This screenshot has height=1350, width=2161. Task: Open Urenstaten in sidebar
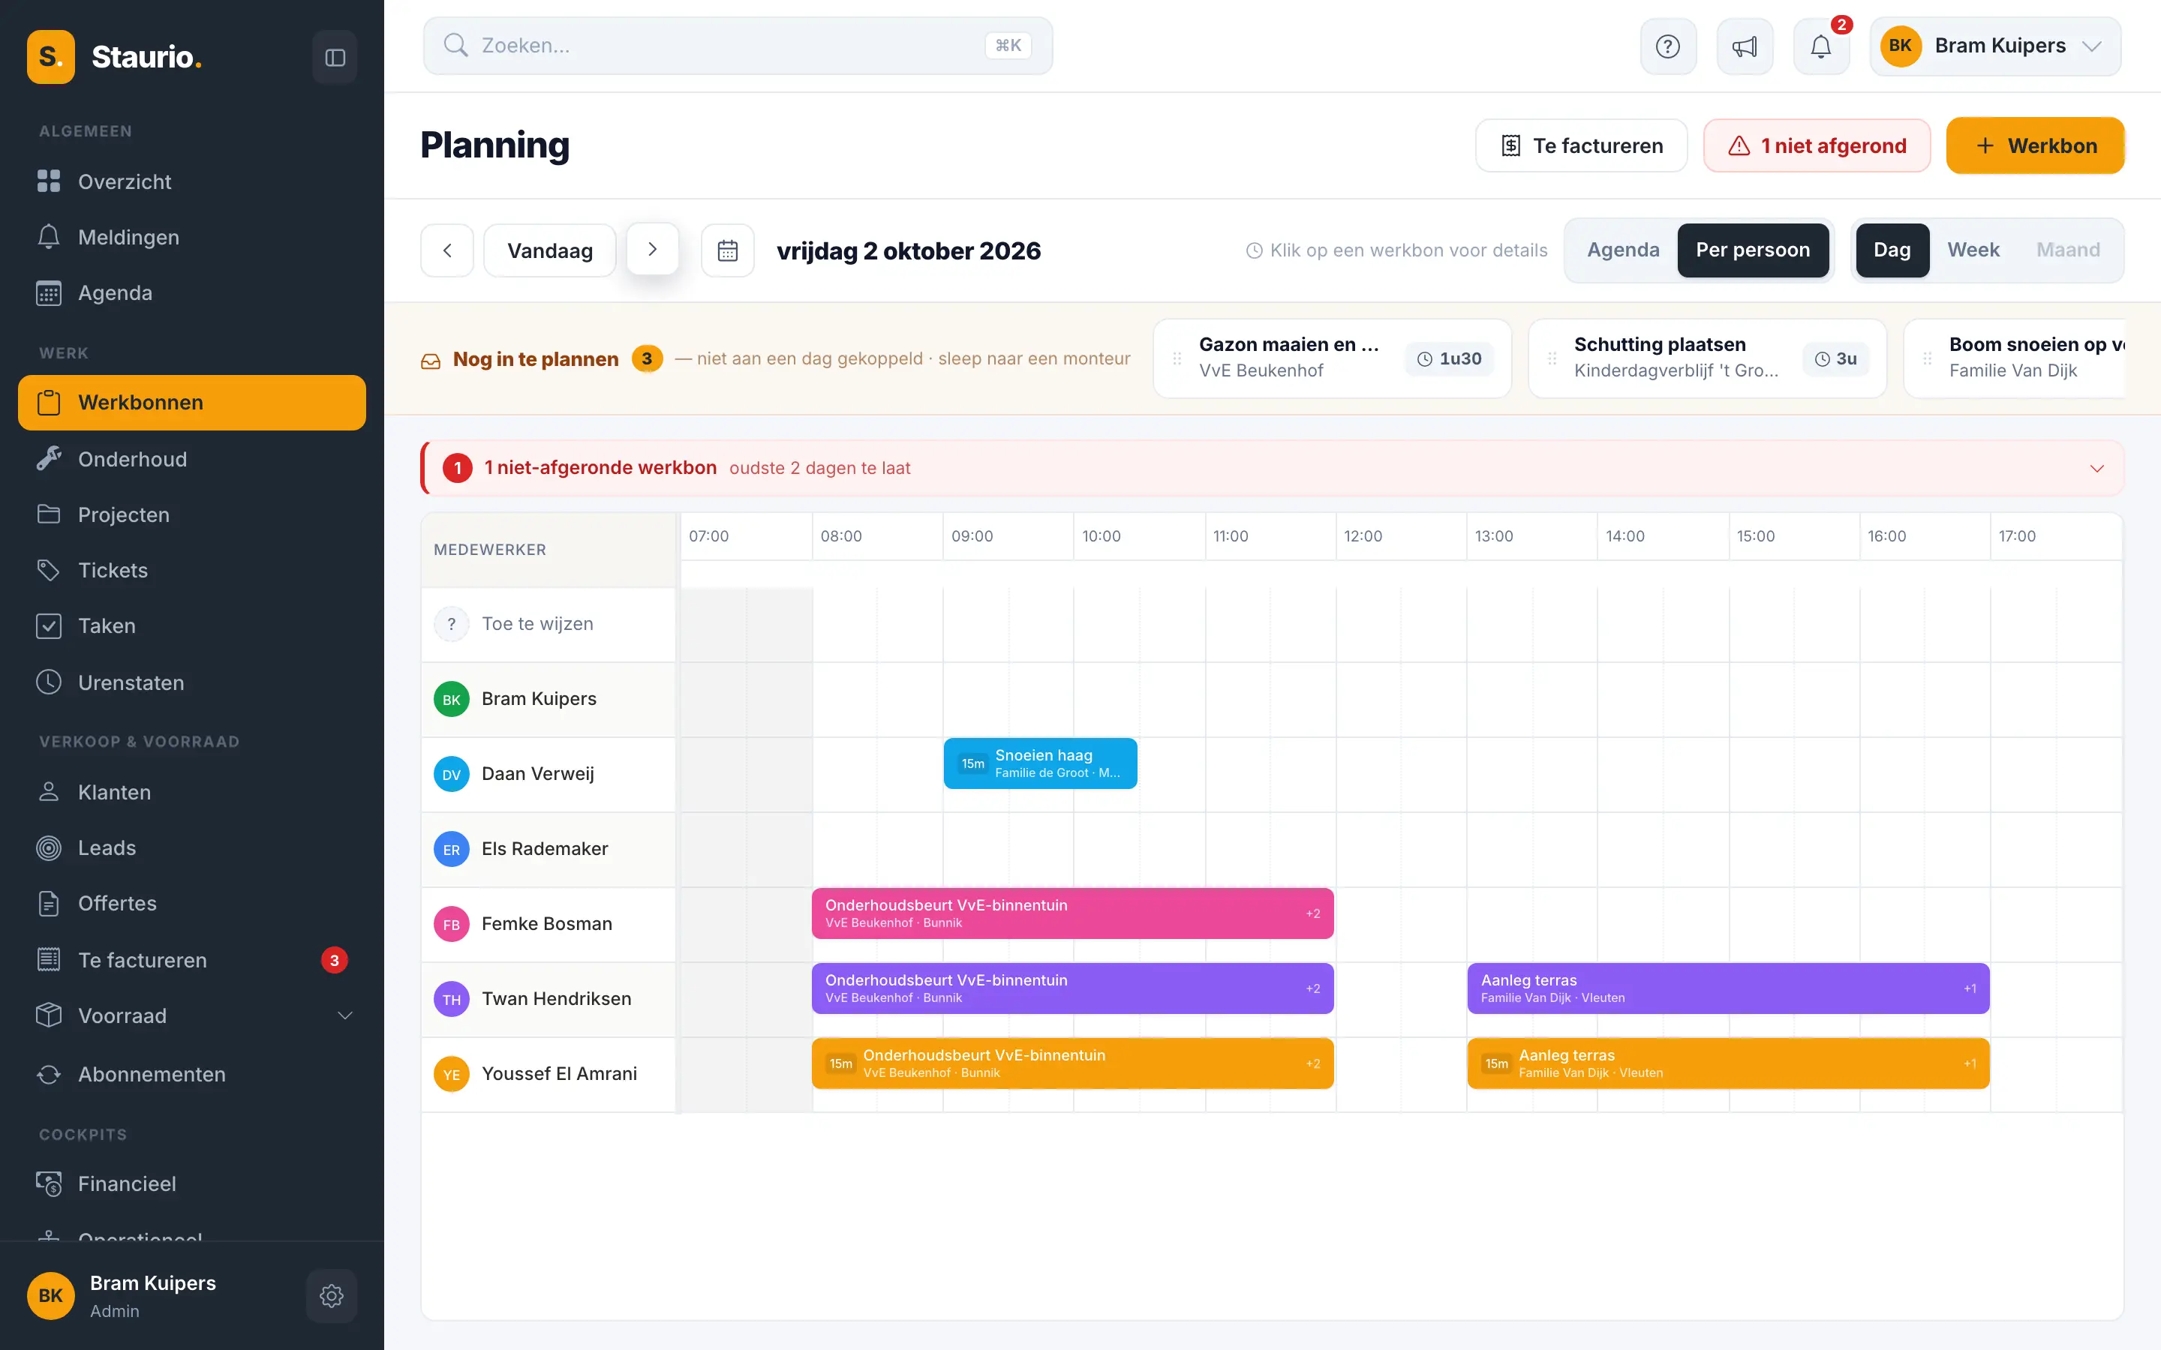click(192, 682)
